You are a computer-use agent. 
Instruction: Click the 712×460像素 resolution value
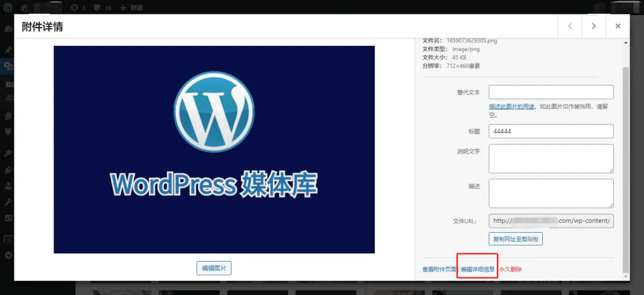[x=464, y=66]
